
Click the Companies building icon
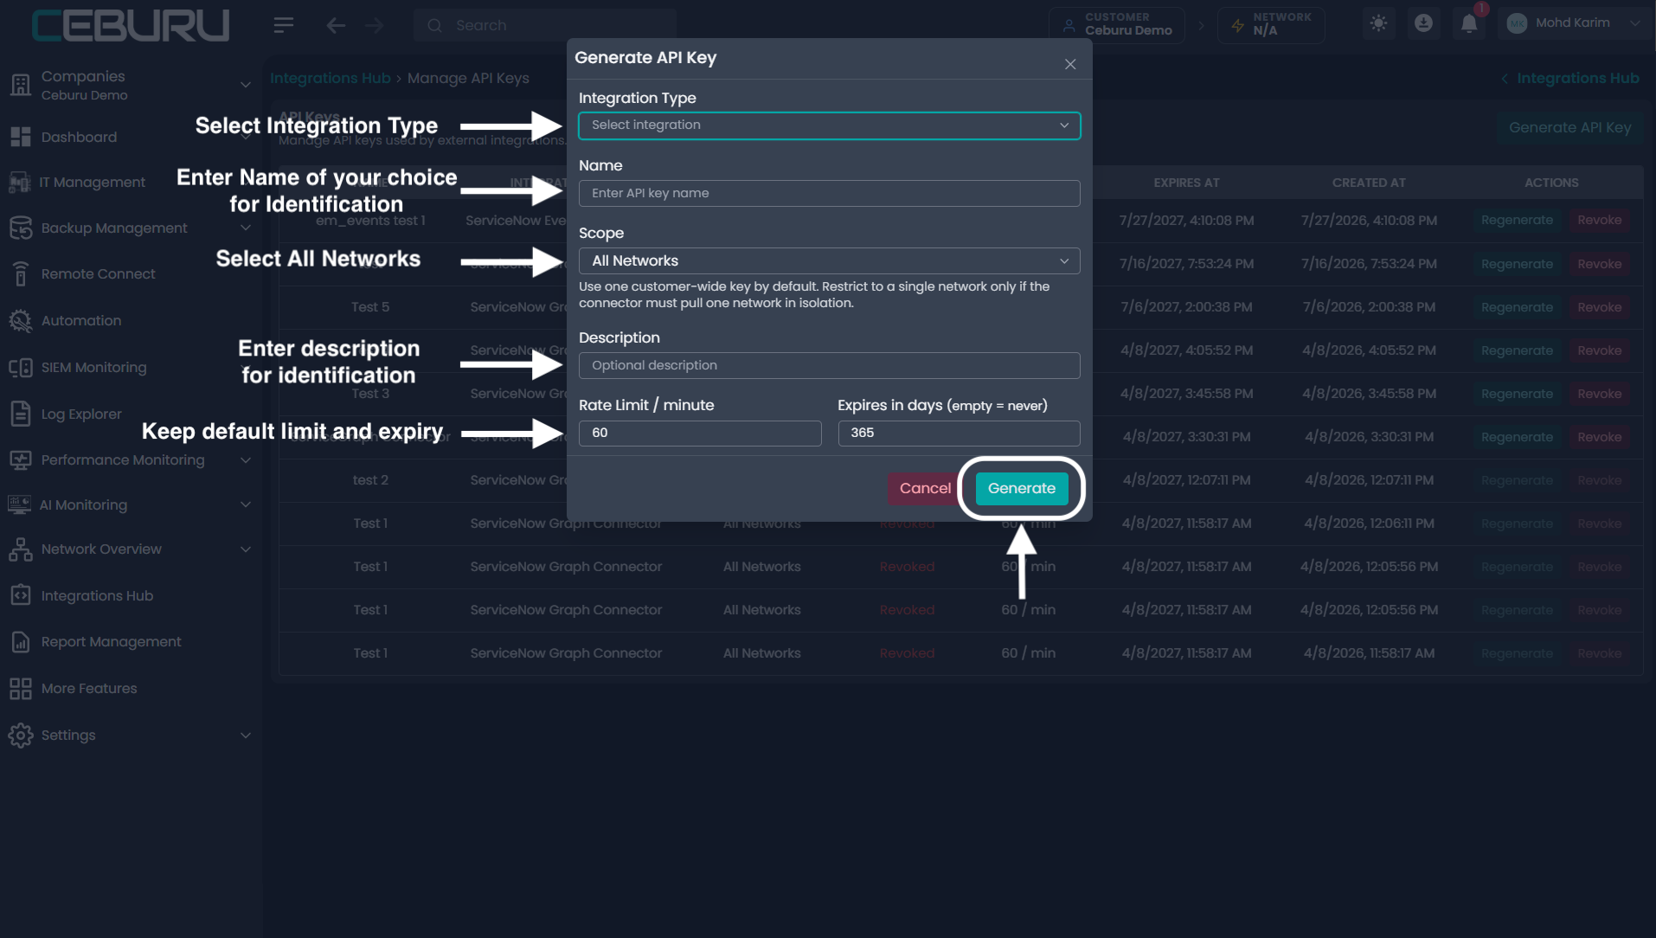(21, 85)
